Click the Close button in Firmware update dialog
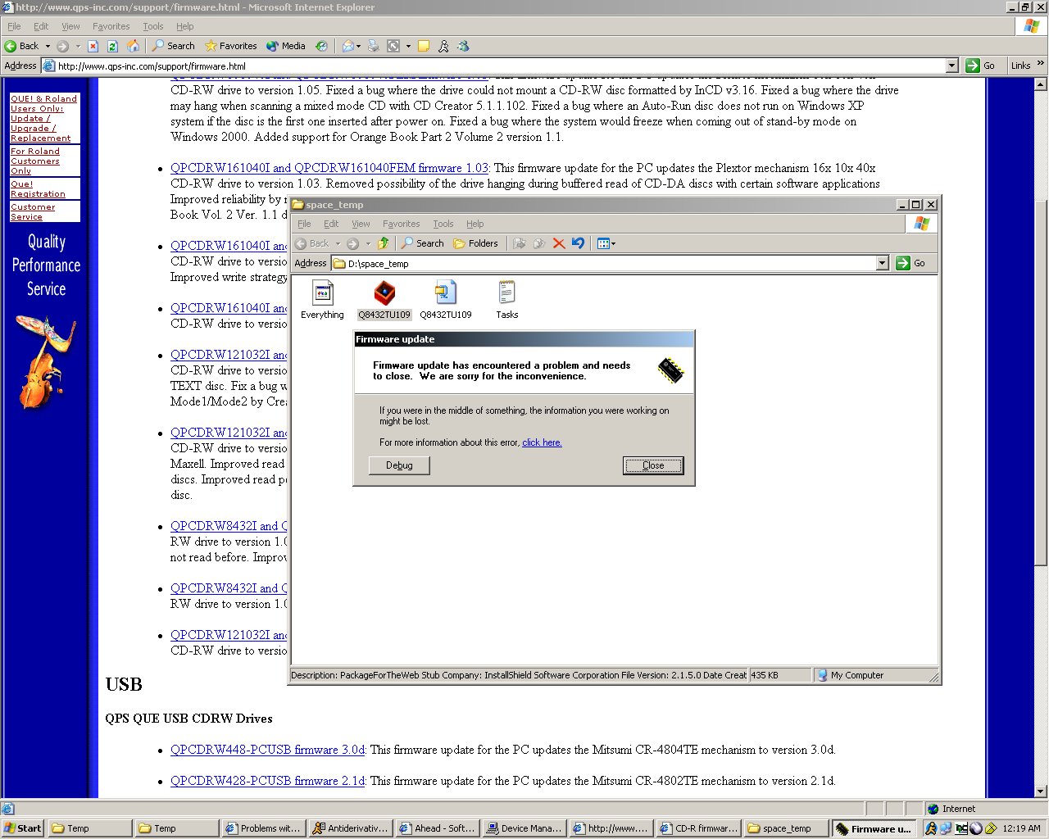The height and width of the screenshot is (839, 1049). tap(653, 465)
